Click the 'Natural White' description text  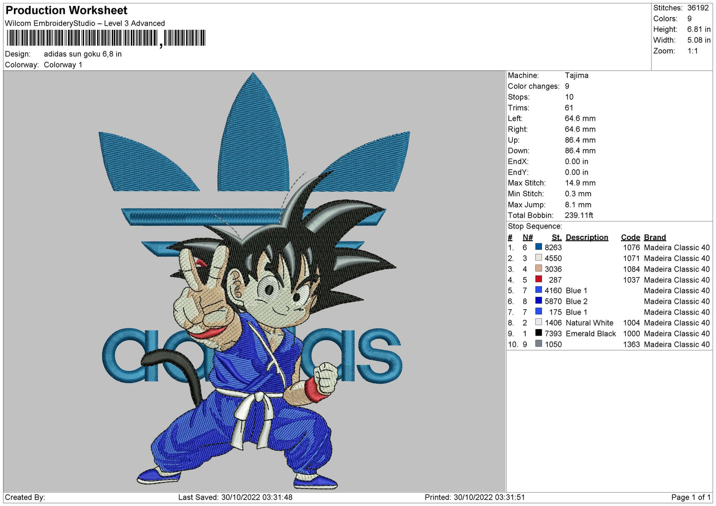coord(590,323)
